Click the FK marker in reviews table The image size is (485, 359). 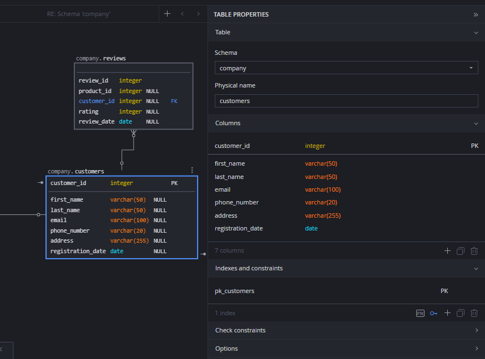tap(174, 101)
